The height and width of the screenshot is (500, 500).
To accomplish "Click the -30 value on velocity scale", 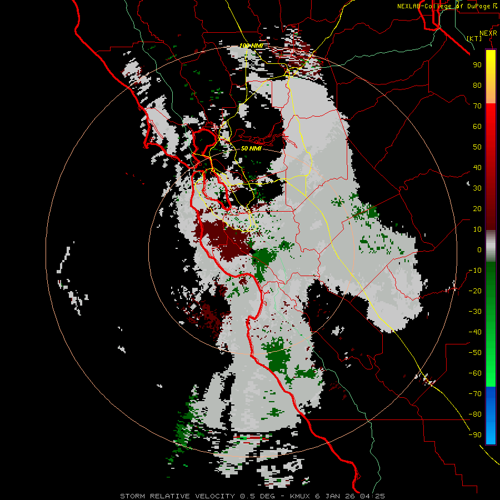I will point(475,312).
